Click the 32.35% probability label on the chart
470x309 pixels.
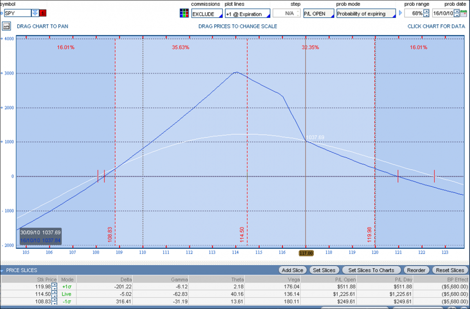click(x=310, y=47)
